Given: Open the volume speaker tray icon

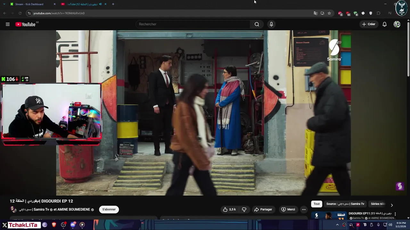Looking at the screenshot, I should [390, 225].
